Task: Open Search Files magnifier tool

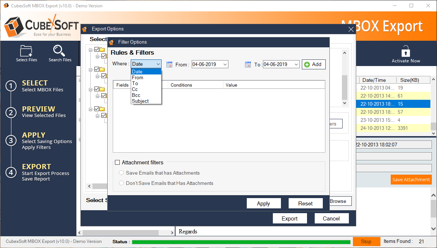Action: point(59,51)
